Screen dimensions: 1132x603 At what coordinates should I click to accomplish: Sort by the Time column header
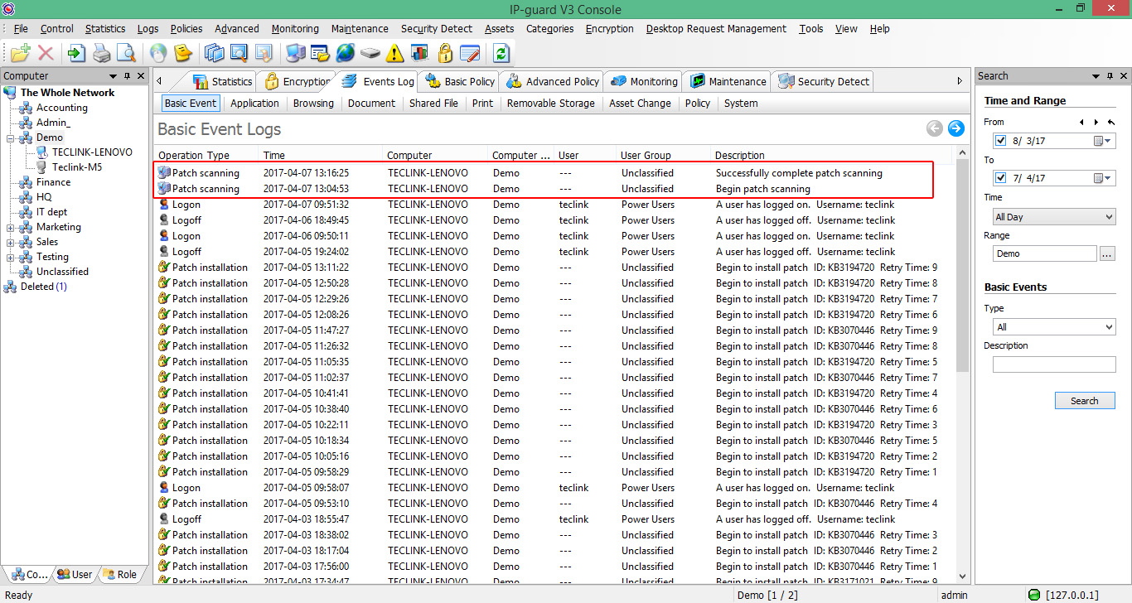(x=321, y=155)
